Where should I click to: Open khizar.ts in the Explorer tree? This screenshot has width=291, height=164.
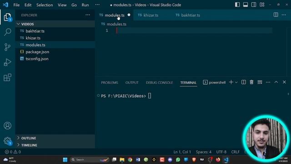click(x=55, y=38)
